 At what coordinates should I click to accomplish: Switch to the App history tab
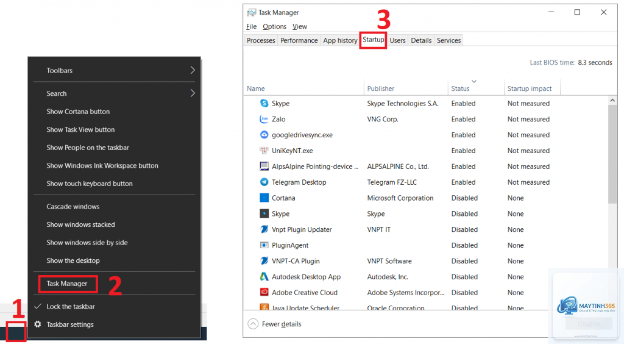(x=340, y=40)
